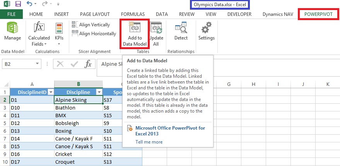Save the workbook from the quick access toolbar
Viewport: 340px width, 166px height.
[18, 4]
